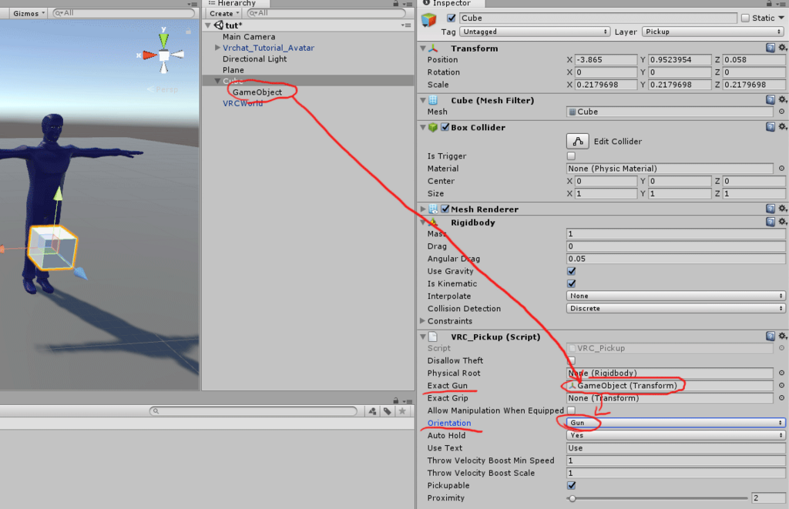Open the Layer dropdown showing Pickup
The image size is (789, 509).
pyautogui.click(x=713, y=32)
